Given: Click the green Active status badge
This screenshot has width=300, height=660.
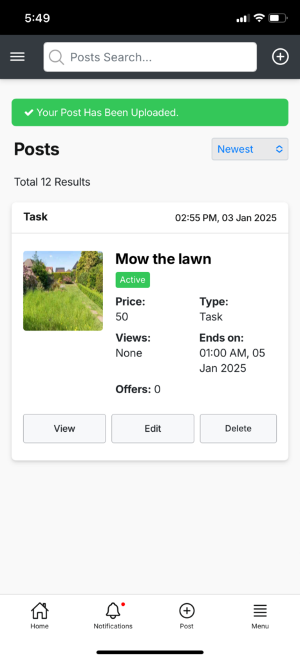Looking at the screenshot, I should [133, 280].
